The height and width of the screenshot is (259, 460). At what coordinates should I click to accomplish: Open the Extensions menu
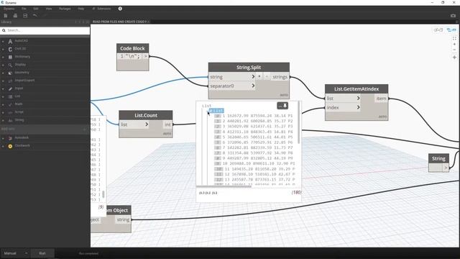coord(102,9)
